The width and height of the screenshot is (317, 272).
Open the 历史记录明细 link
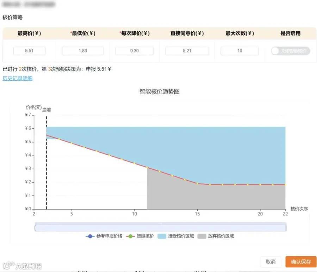click(18, 78)
